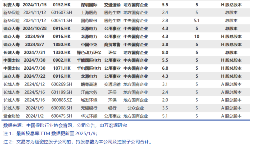Select the industry cell 商贸零售
This screenshot has height=144, width=254.
[x=112, y=44]
